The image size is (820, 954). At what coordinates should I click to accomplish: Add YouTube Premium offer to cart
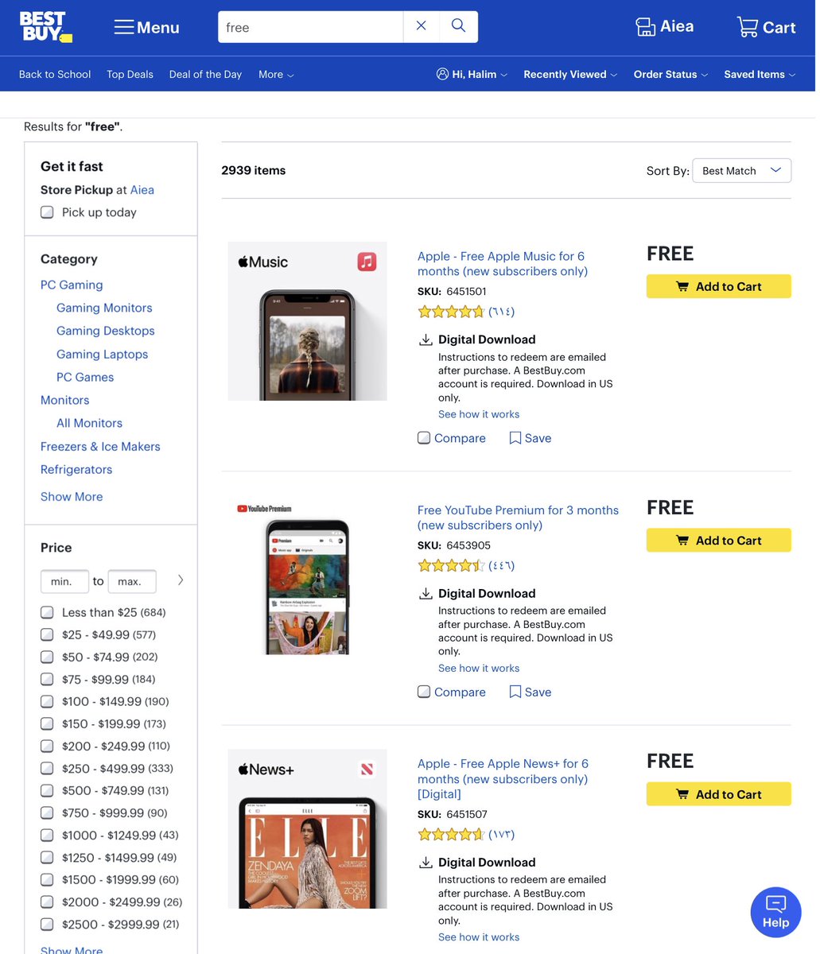click(x=719, y=540)
